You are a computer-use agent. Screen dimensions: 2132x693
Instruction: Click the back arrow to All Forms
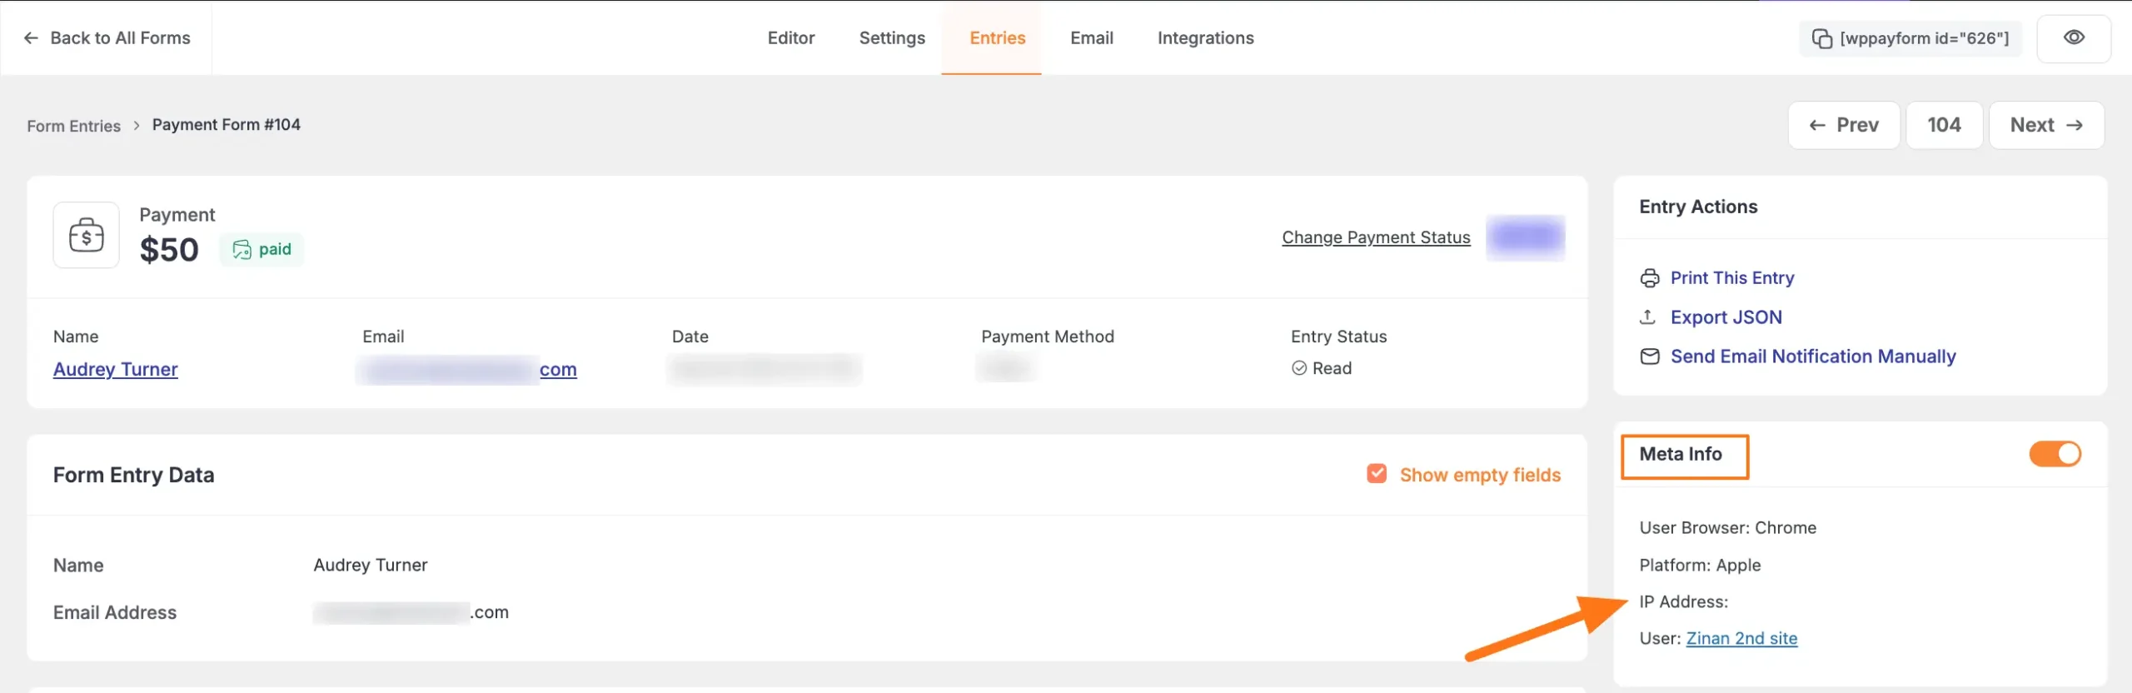31,38
